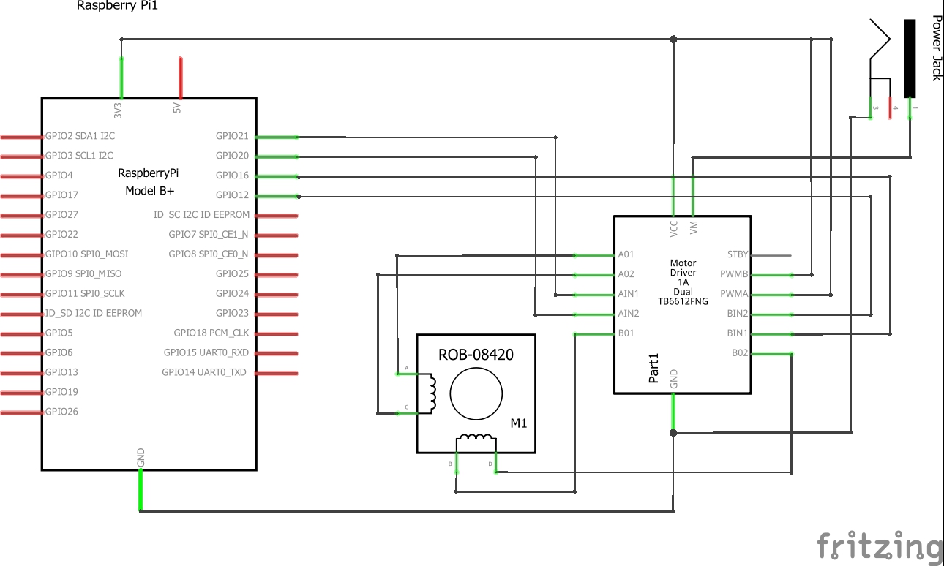The image size is (944, 566).
Task: Click the Raspberry Pi1 part title
Action: tap(118, 6)
